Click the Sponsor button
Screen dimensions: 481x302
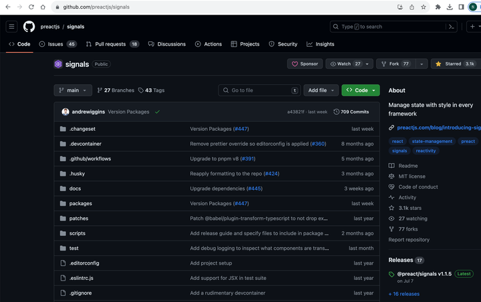pos(305,64)
